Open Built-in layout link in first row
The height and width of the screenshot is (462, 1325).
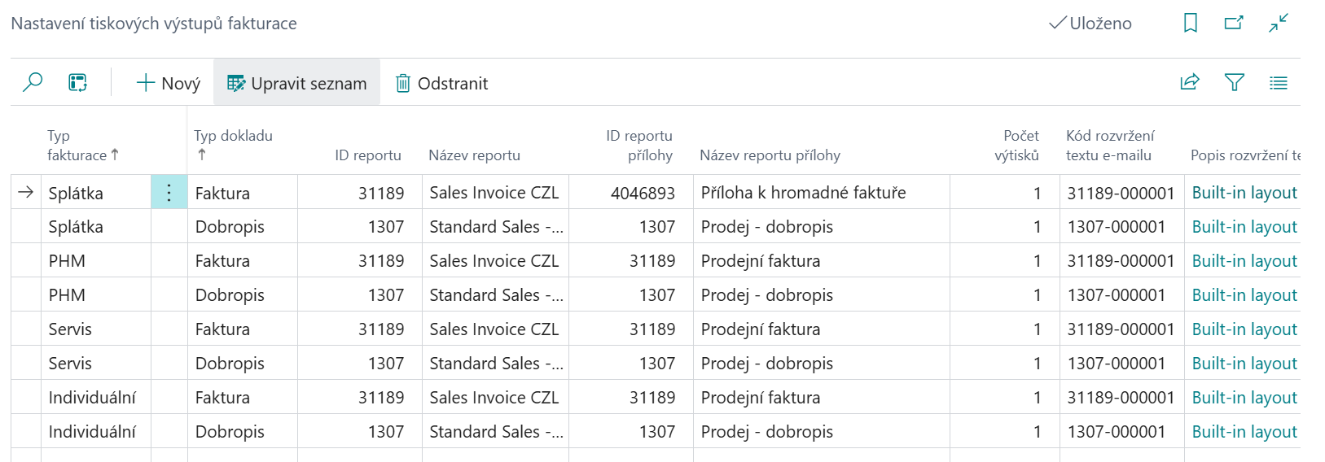pos(1244,193)
